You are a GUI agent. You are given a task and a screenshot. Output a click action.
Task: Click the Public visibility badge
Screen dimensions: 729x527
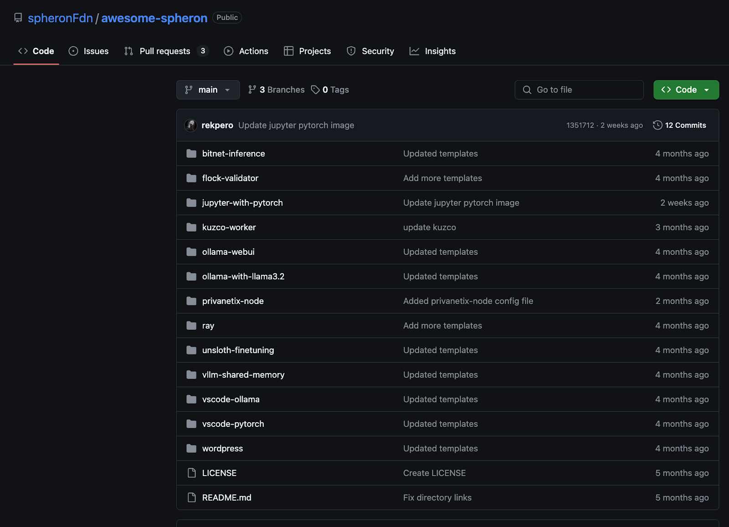227,17
